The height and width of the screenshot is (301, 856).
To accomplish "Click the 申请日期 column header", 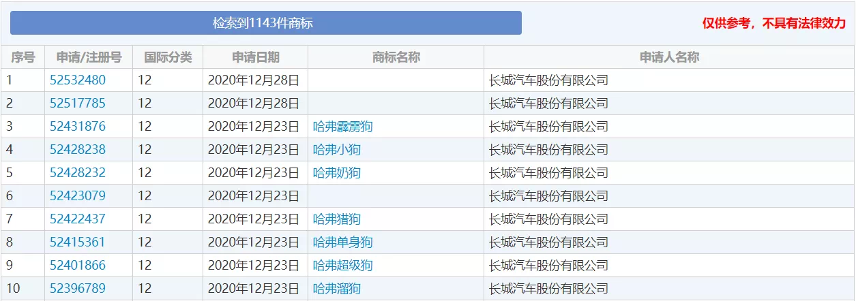I will coord(256,57).
